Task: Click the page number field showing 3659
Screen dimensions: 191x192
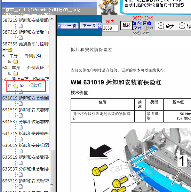Action: [x=110, y=28]
